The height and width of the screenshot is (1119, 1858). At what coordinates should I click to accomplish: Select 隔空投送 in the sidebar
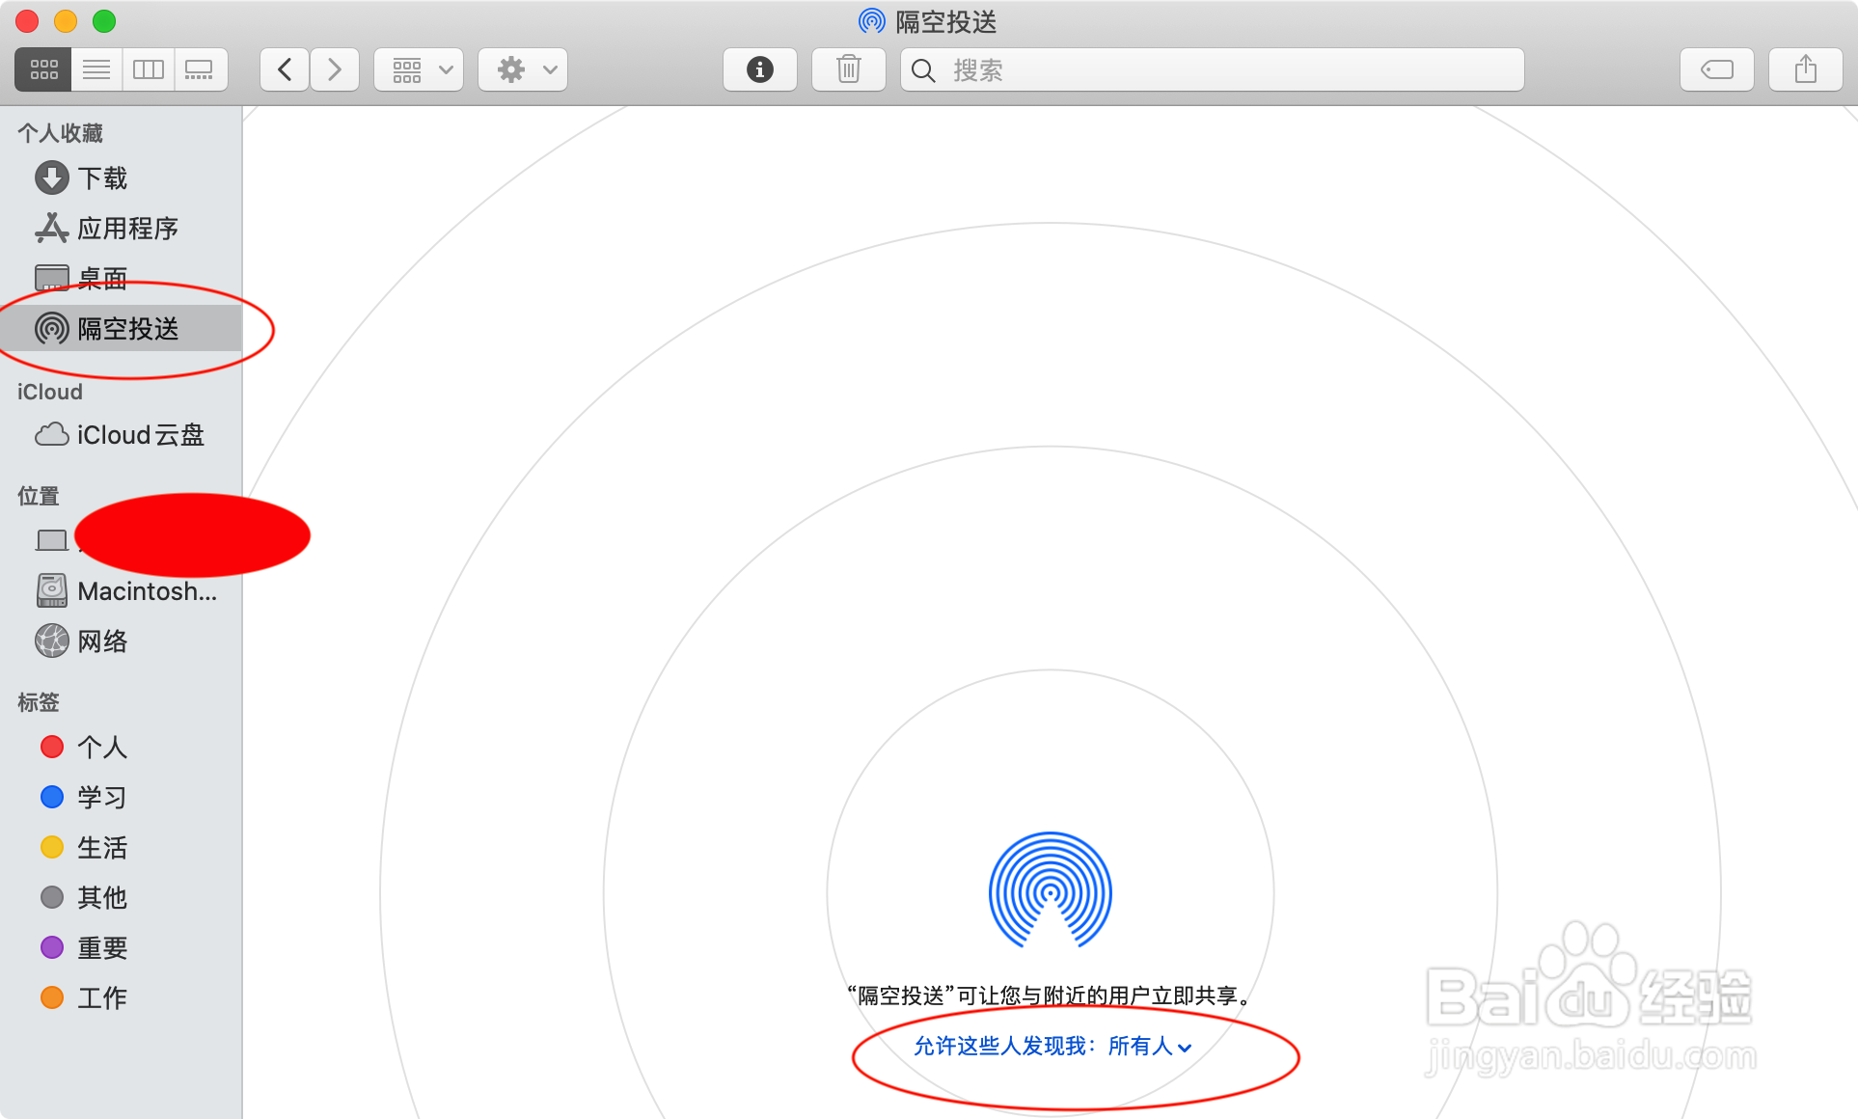coord(121,329)
